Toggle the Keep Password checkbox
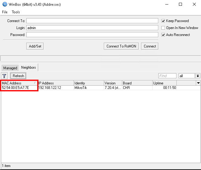The width and height of the screenshot is (201, 170). (x=163, y=21)
